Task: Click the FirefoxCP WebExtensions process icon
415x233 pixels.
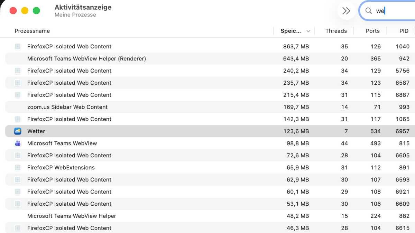Action: [x=18, y=167]
